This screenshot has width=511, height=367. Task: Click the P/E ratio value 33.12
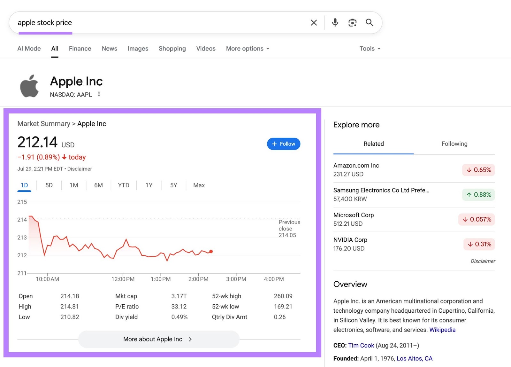click(x=179, y=307)
